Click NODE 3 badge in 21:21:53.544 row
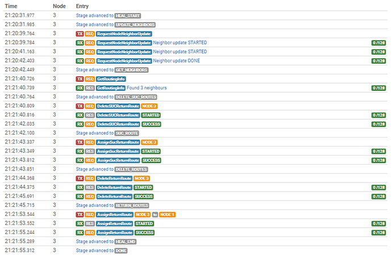The image size is (392, 258). click(143, 214)
